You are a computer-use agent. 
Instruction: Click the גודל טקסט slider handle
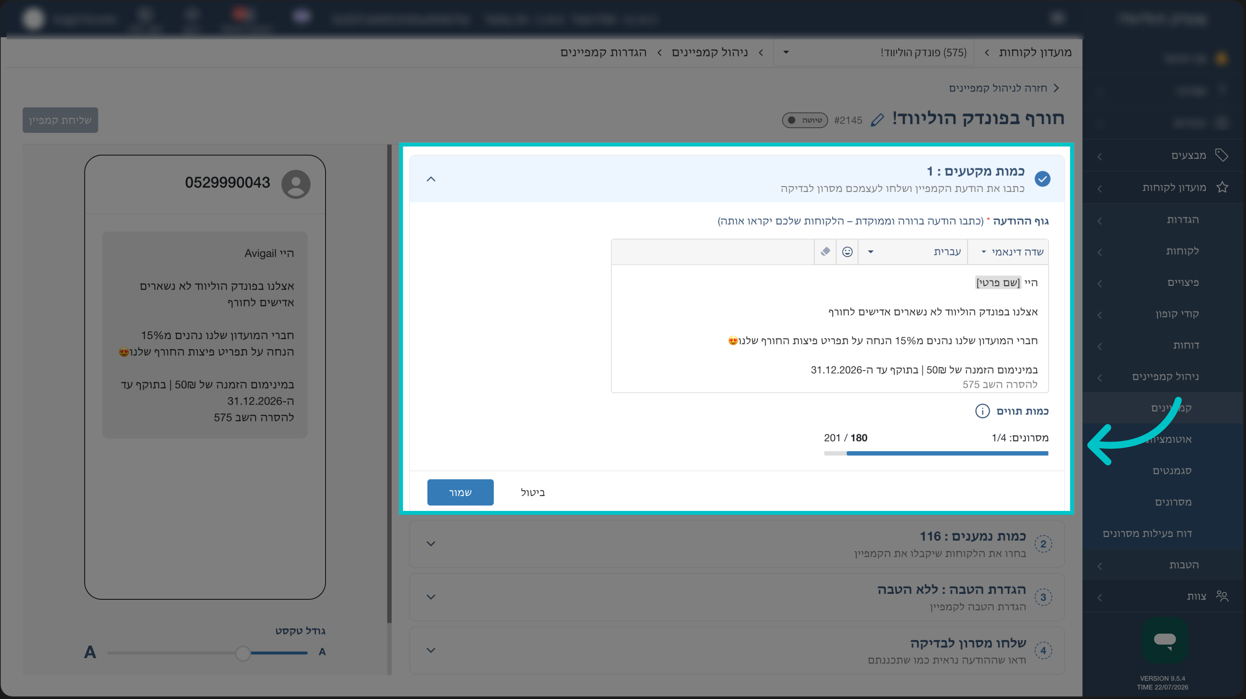243,653
